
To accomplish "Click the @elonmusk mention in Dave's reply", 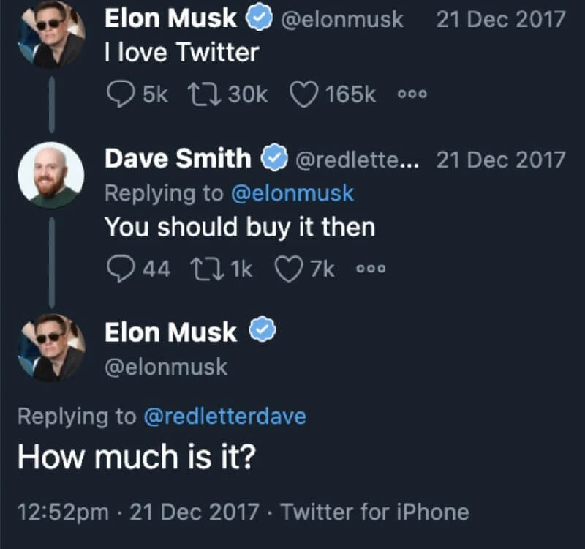I will tap(292, 193).
